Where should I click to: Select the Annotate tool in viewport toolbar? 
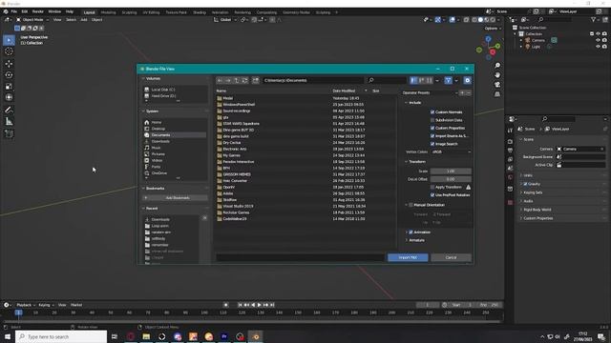click(x=9, y=111)
